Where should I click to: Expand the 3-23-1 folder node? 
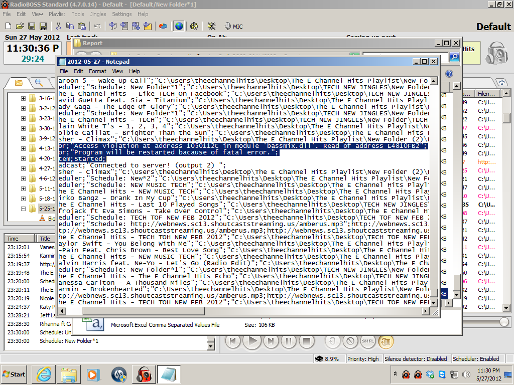23,118
